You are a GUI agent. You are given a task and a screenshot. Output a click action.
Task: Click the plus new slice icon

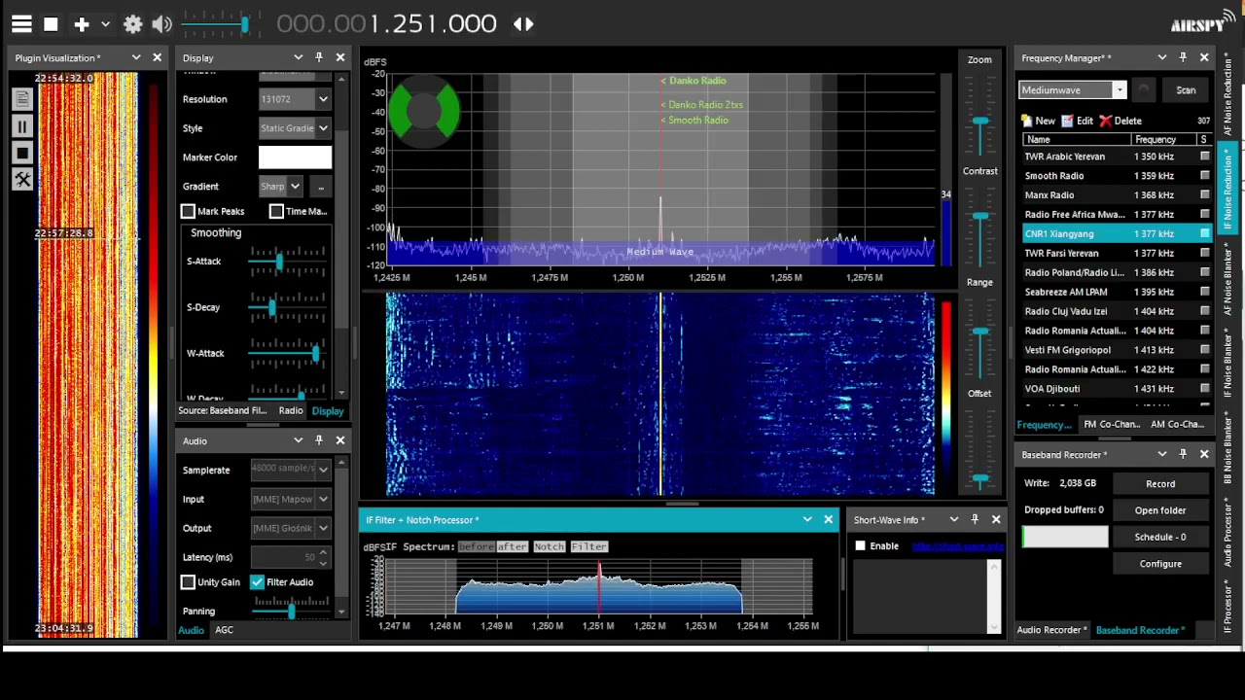click(82, 24)
